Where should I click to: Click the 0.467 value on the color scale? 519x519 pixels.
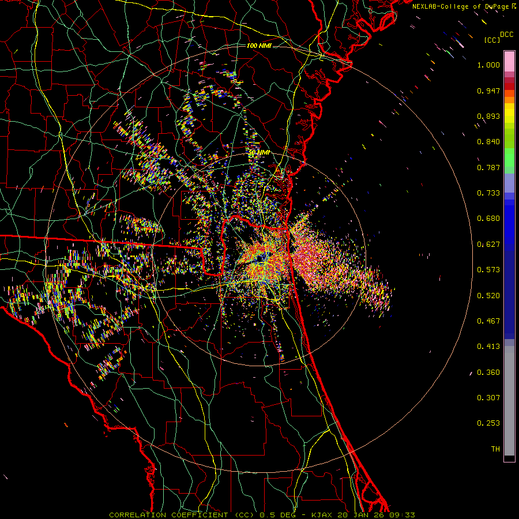(x=488, y=321)
